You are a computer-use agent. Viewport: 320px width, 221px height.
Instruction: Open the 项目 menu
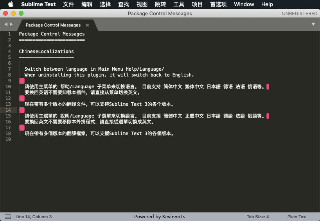[197, 4]
